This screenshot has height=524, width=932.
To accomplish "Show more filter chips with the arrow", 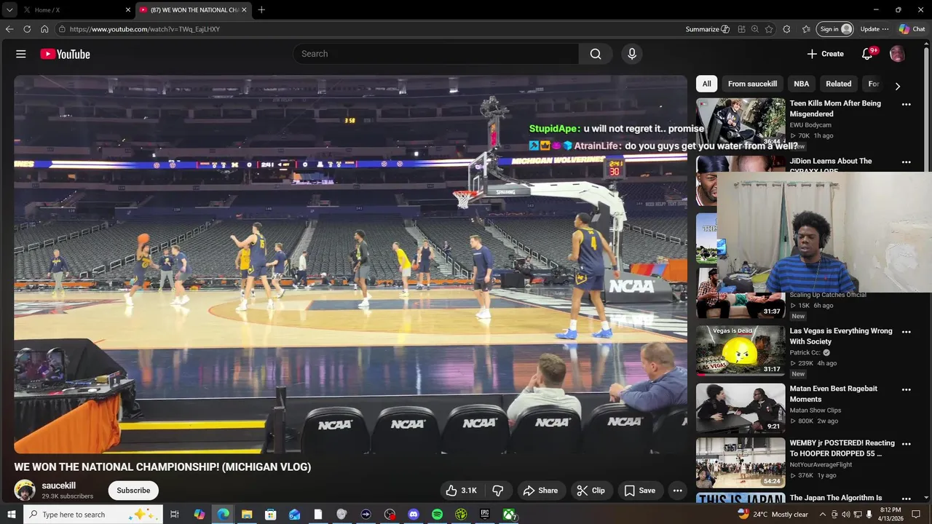I will [x=898, y=86].
